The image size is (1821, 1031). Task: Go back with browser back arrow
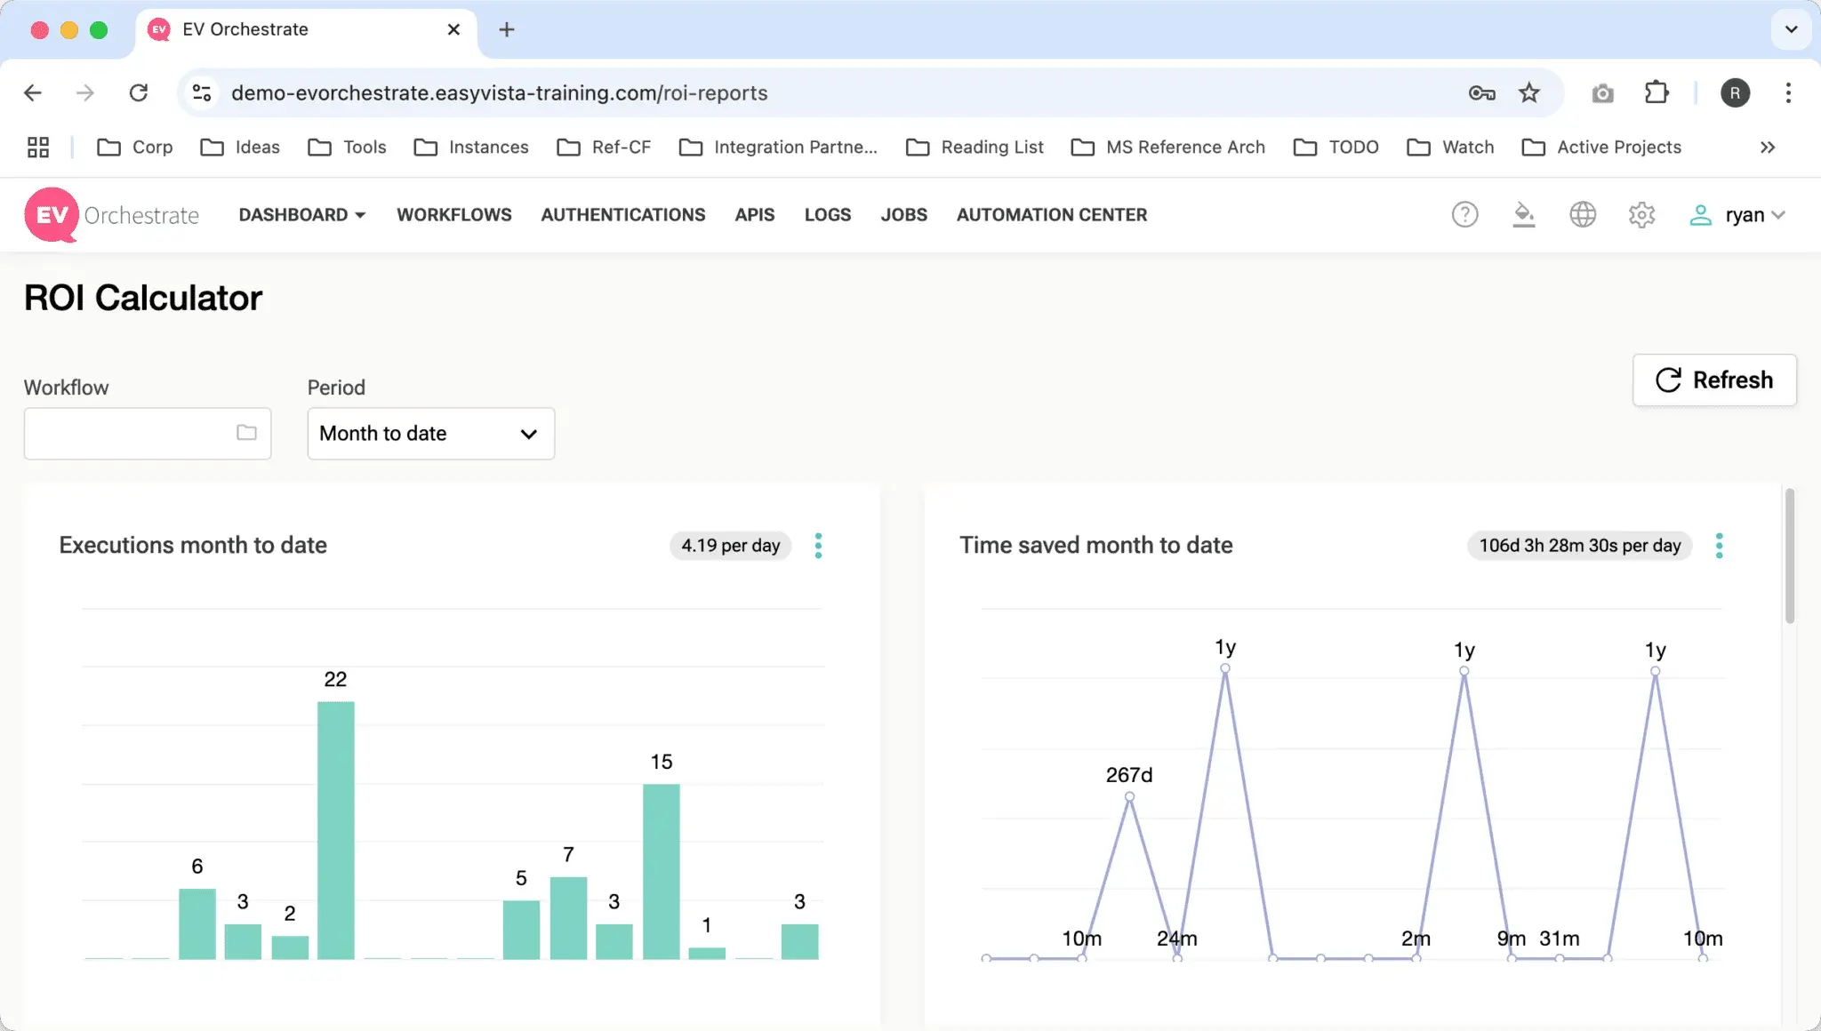point(33,92)
